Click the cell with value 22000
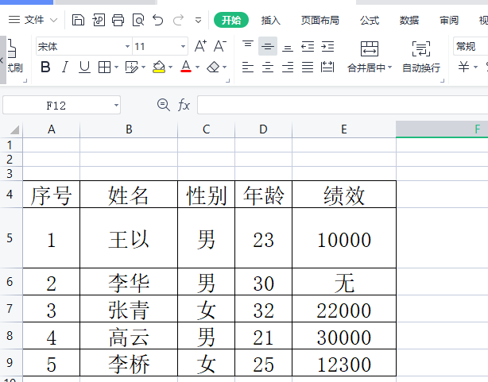 344,309
